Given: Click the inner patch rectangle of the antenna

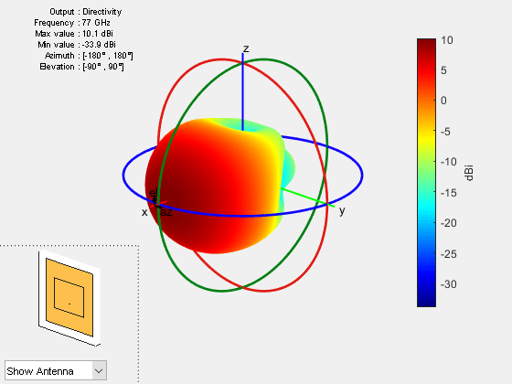Looking at the screenshot, I should pos(69,297).
